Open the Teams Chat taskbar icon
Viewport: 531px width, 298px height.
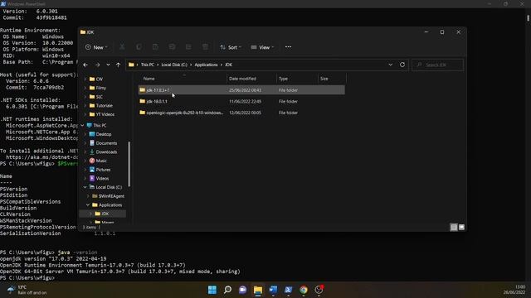pyautogui.click(x=243, y=290)
